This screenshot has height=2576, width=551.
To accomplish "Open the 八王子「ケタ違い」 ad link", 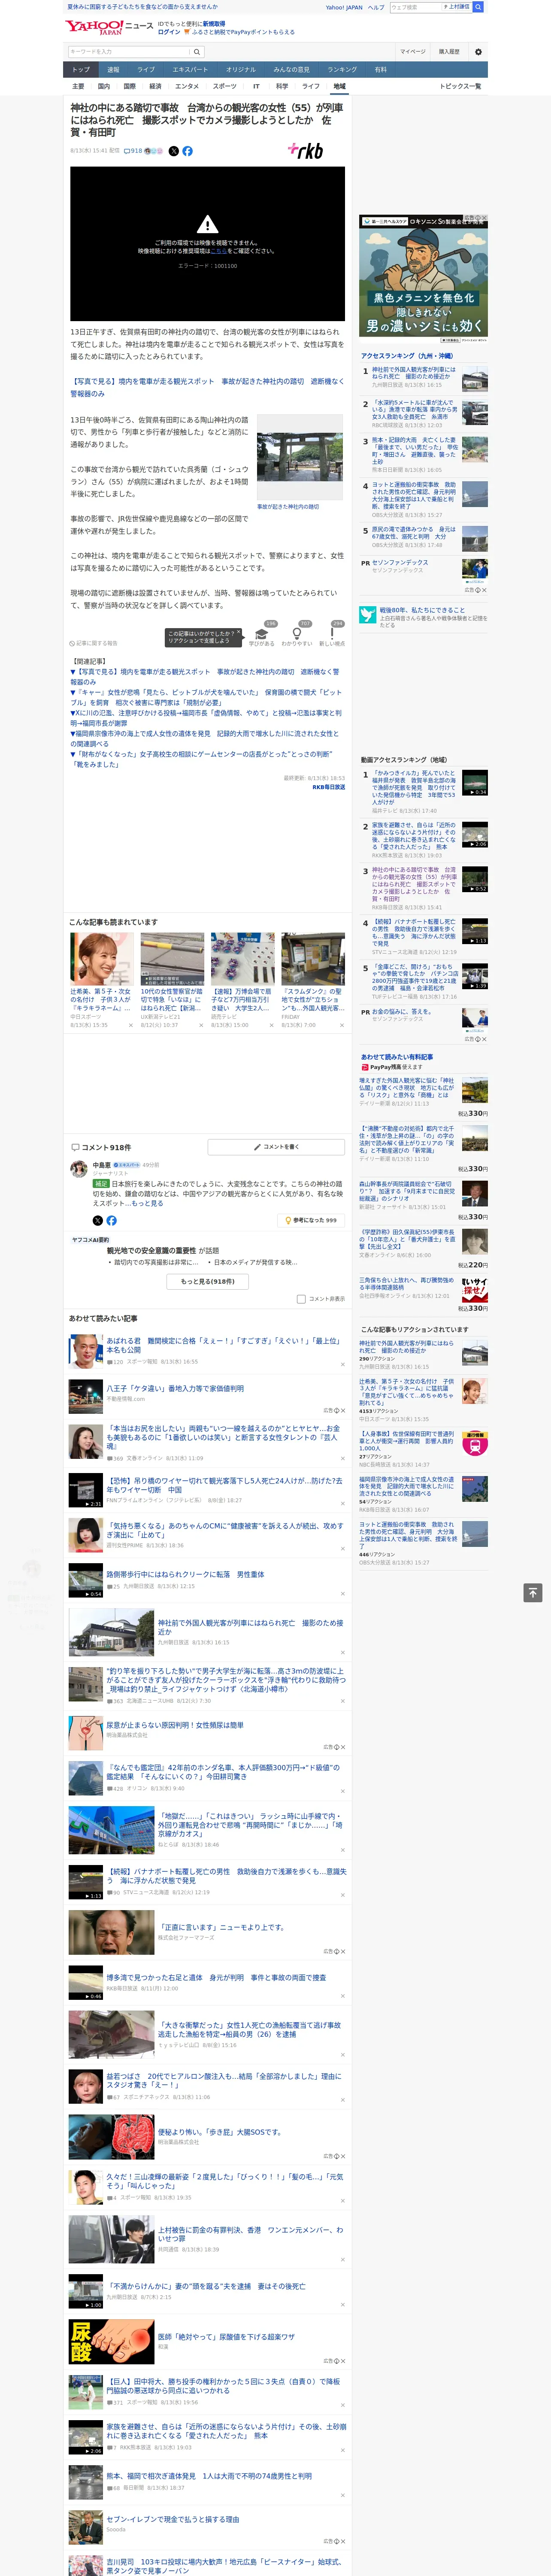I will tap(175, 1389).
